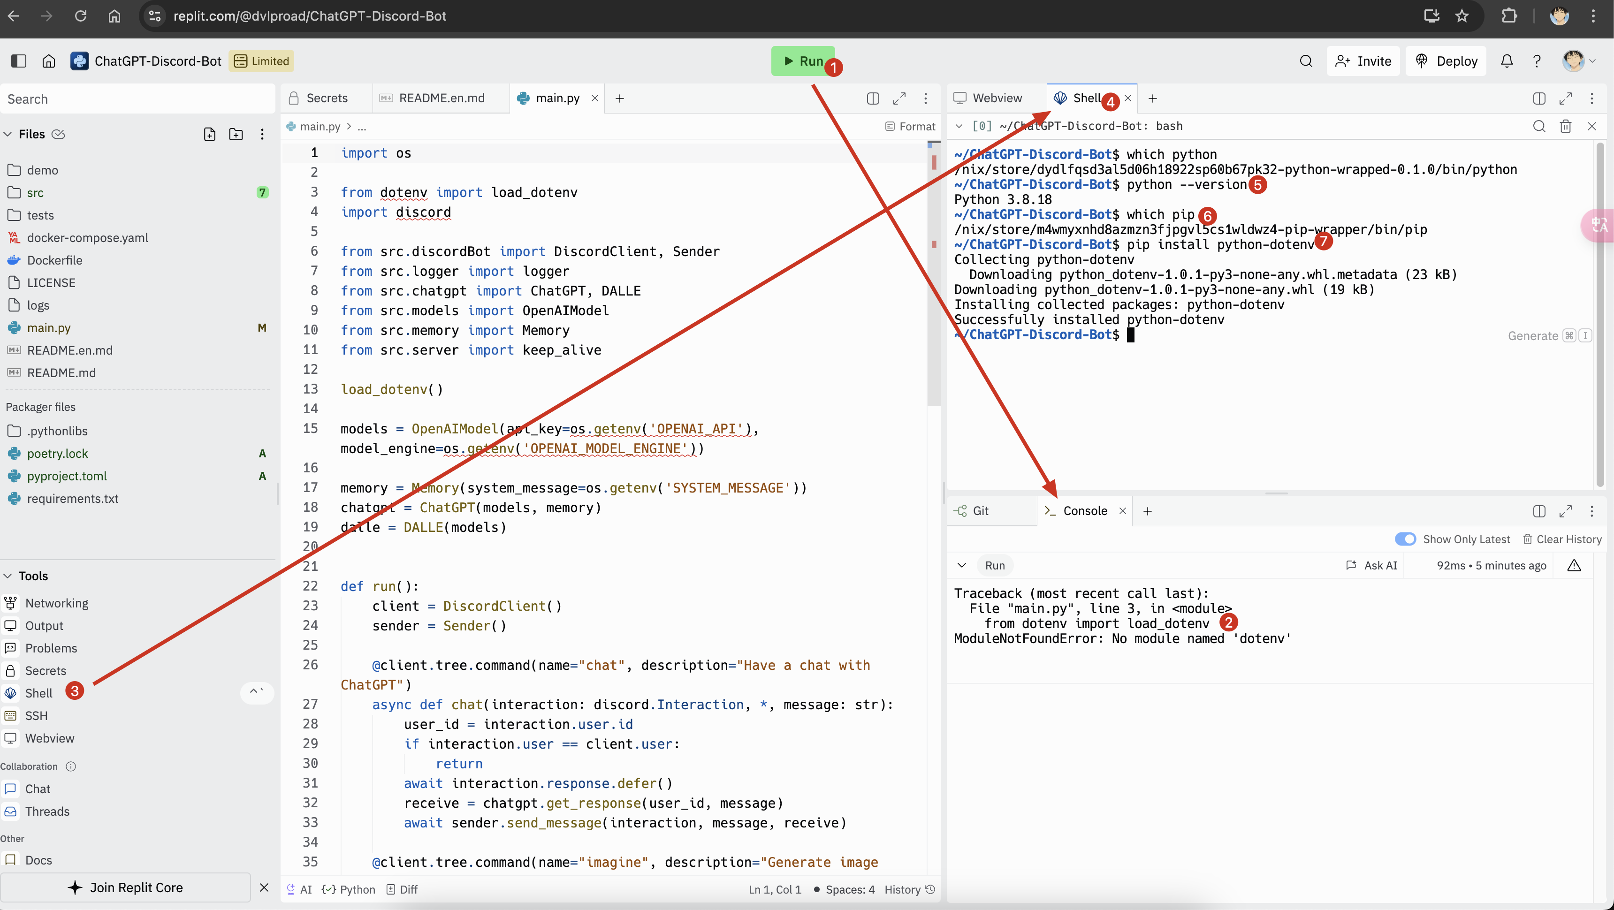The width and height of the screenshot is (1614, 910).
Task: Maximize the editor pane icon
Action: tap(899, 99)
